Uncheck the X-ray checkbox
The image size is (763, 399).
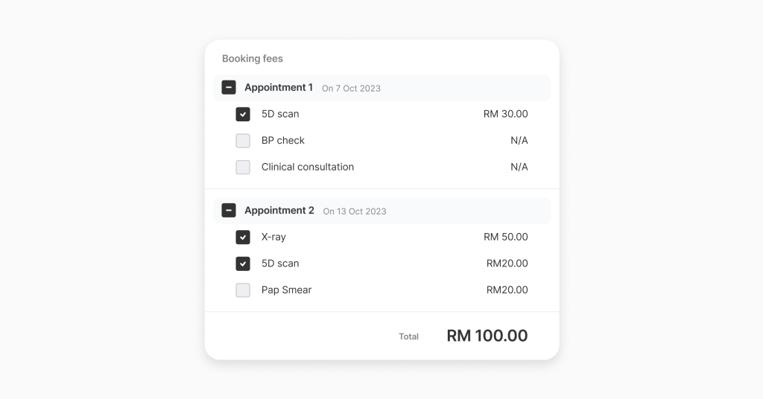(243, 237)
